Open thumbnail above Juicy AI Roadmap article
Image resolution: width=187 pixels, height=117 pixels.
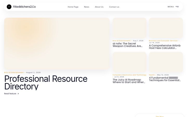130,62
